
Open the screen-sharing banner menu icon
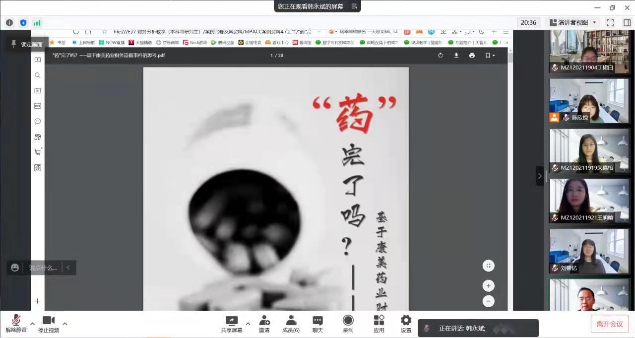click(x=354, y=6)
